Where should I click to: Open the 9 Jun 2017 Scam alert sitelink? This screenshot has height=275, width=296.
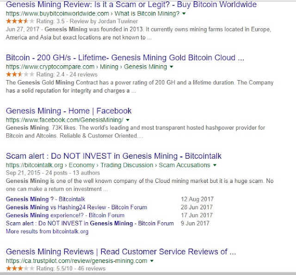click(90, 224)
